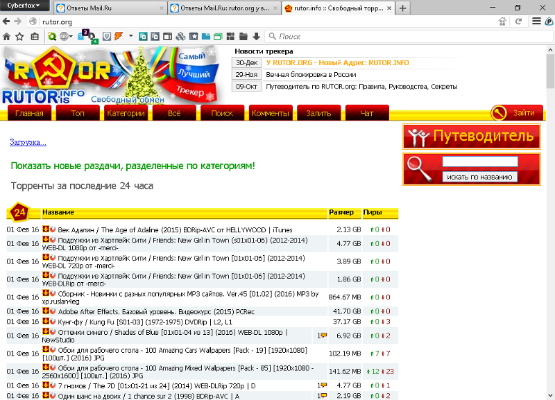Screen dimensions: 555x400
Task: Select the rutor.info tab
Action: click(x=338, y=8)
